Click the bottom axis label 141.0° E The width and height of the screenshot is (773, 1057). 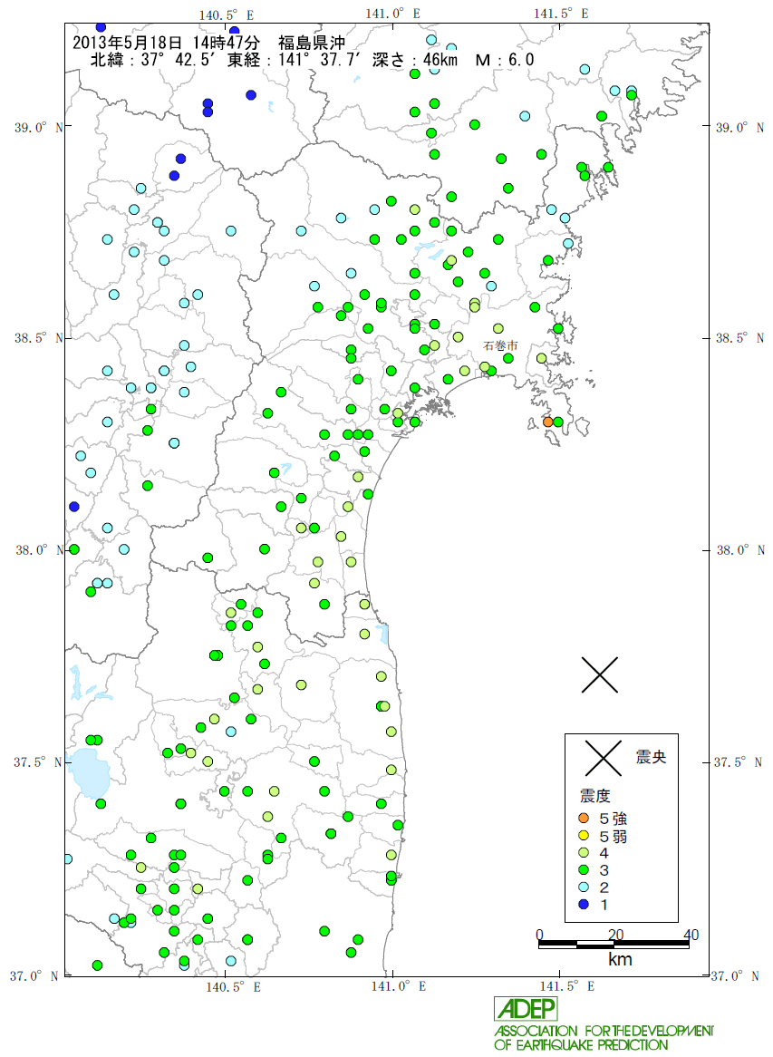pos(399,987)
